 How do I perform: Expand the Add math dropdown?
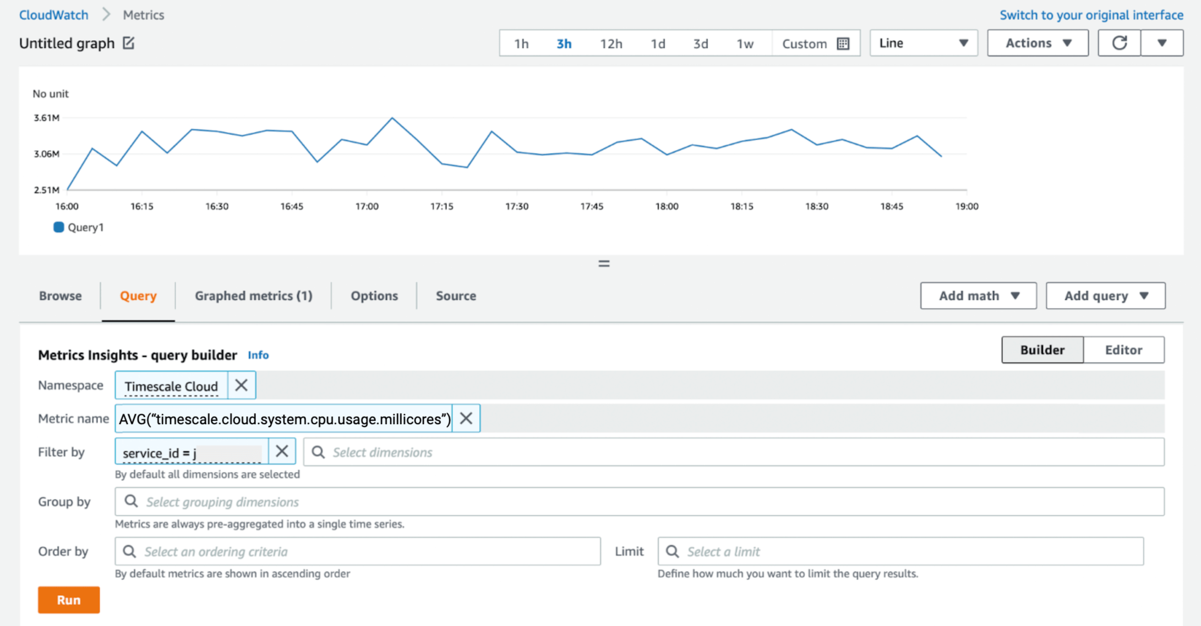[978, 296]
